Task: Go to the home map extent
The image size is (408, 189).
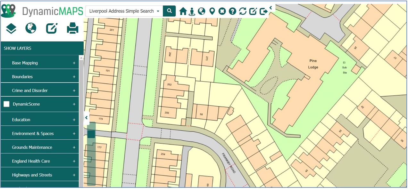Action: click(x=183, y=12)
